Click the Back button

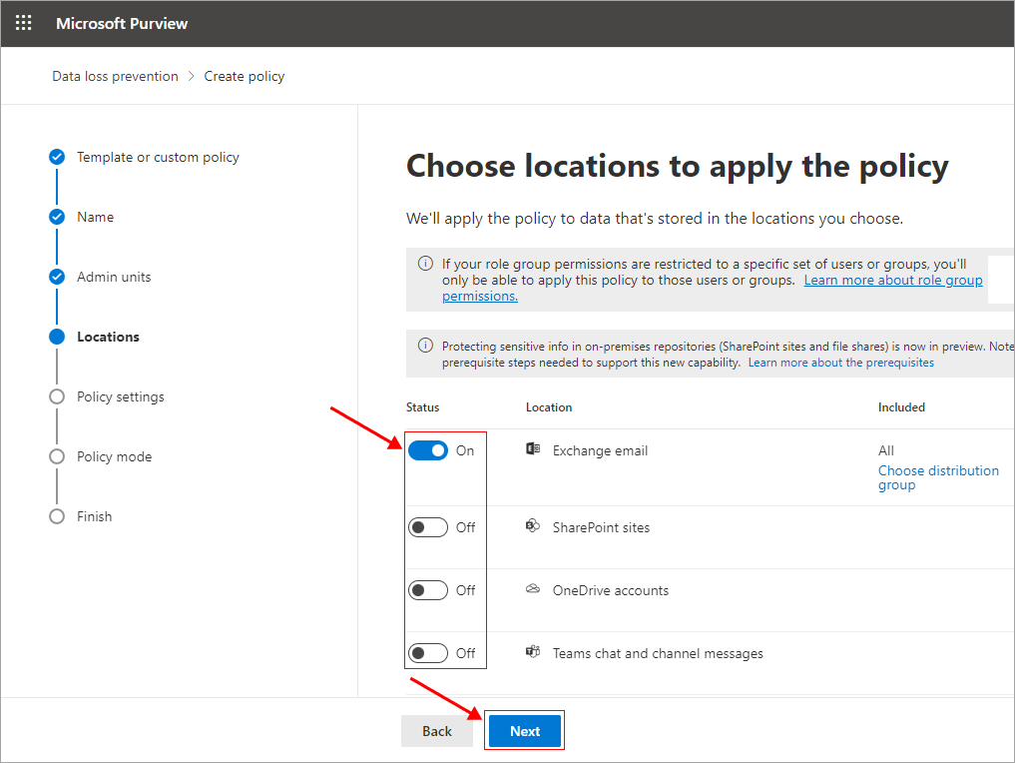437,731
